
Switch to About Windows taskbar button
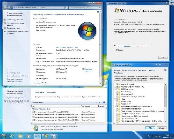coord(46,136)
